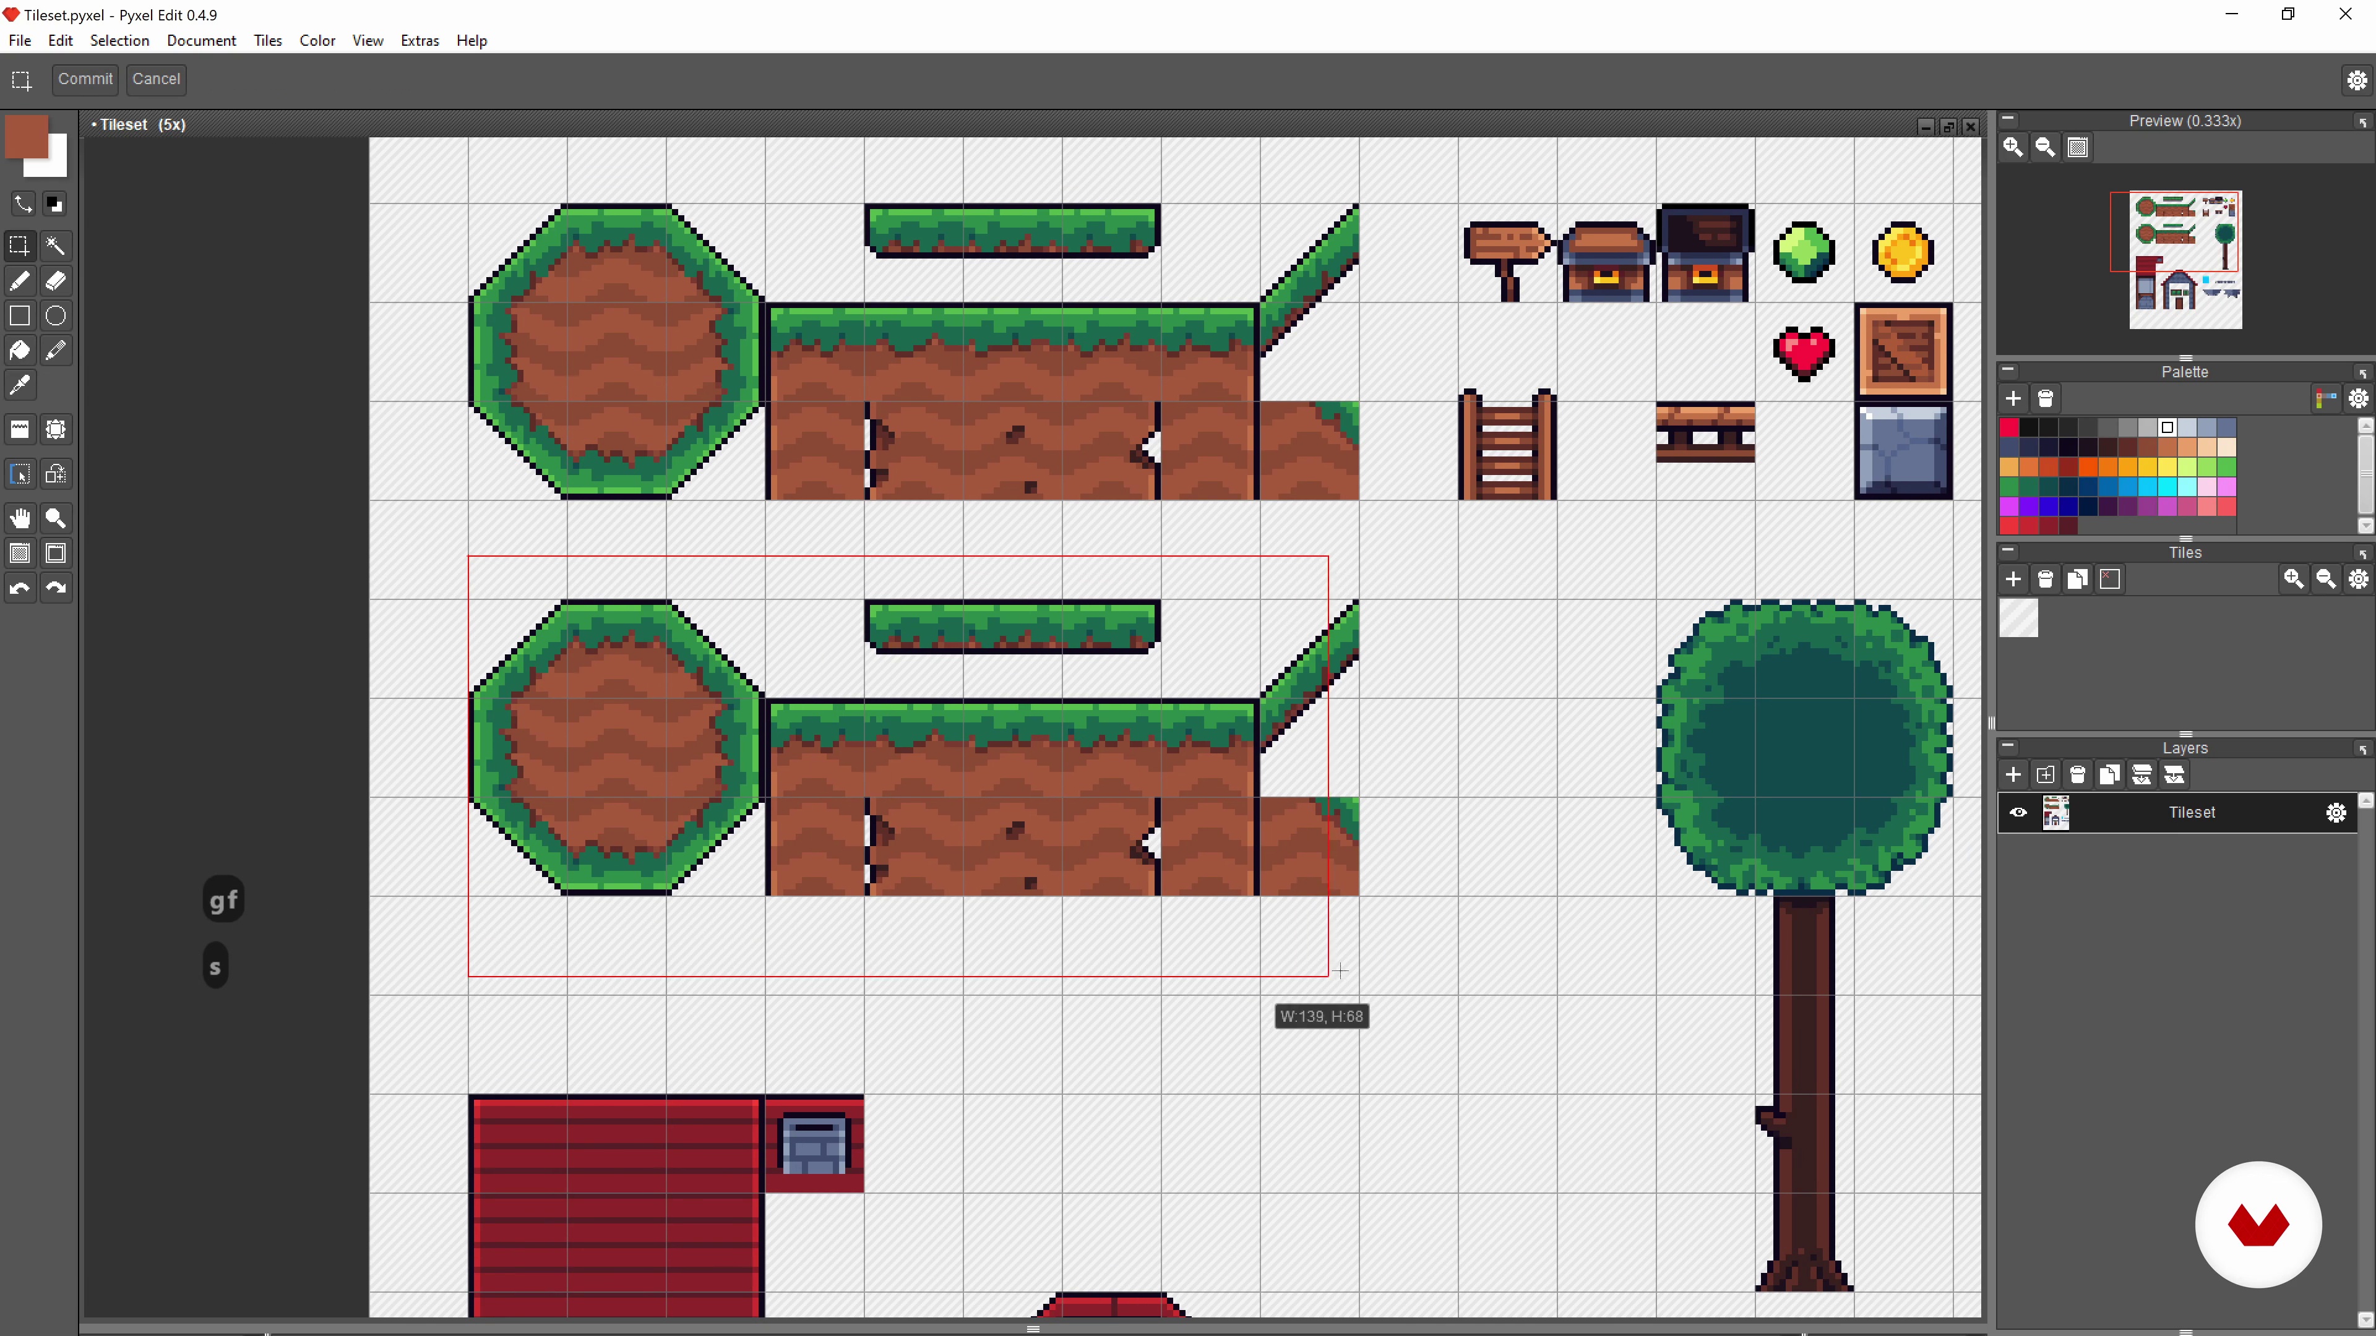Swap primary and secondary colors
Screen dimensions: 2376x1336
click(x=22, y=203)
